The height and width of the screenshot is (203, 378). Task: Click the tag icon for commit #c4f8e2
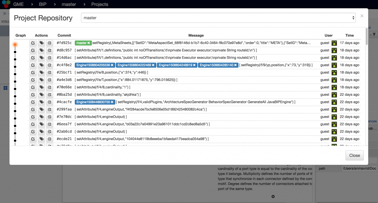point(41,65)
